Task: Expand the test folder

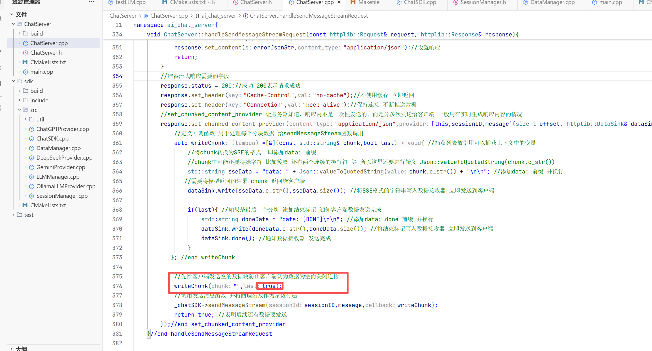Action: click(13, 215)
